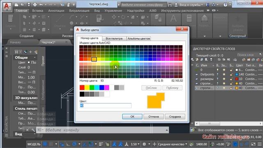Click the Цвет input field in color dialog
The image size is (263, 148).
(106, 105)
